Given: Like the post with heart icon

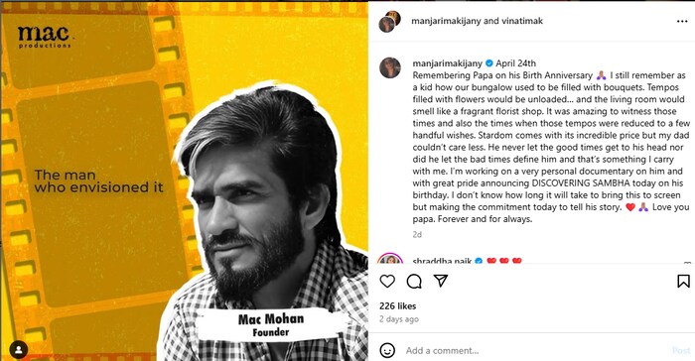Looking at the screenshot, I should click(387, 281).
